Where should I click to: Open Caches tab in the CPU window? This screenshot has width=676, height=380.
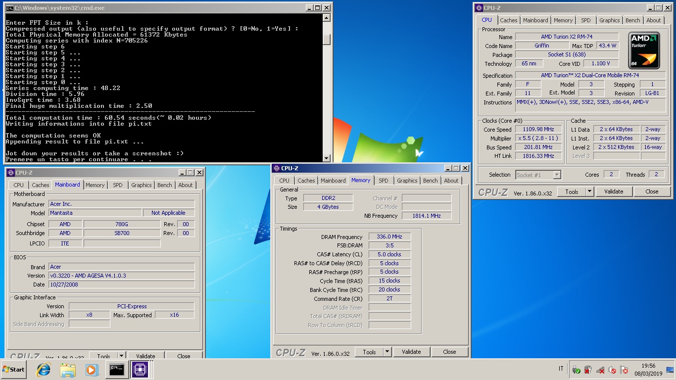click(x=509, y=20)
